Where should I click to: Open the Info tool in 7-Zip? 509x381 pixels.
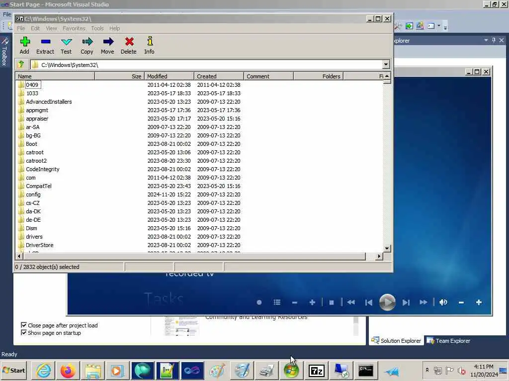pos(149,45)
